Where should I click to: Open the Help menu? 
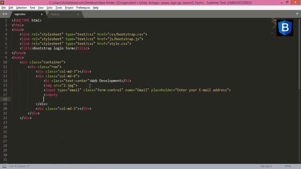95,8
